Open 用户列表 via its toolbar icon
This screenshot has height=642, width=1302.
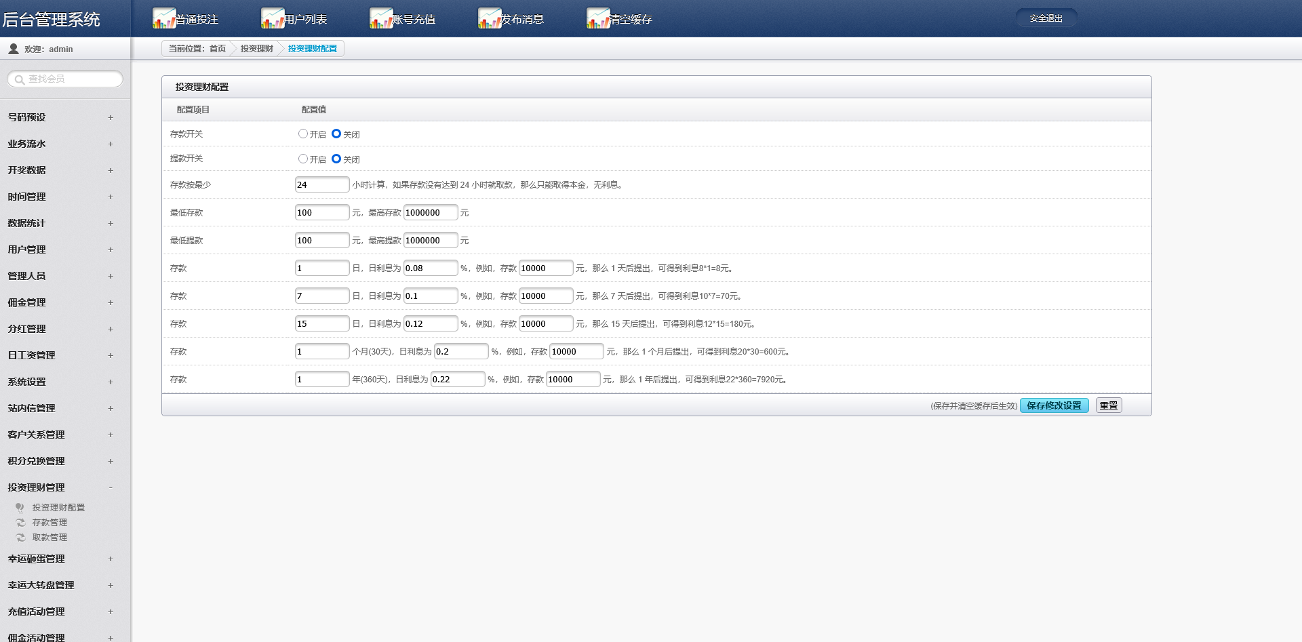[x=273, y=18]
